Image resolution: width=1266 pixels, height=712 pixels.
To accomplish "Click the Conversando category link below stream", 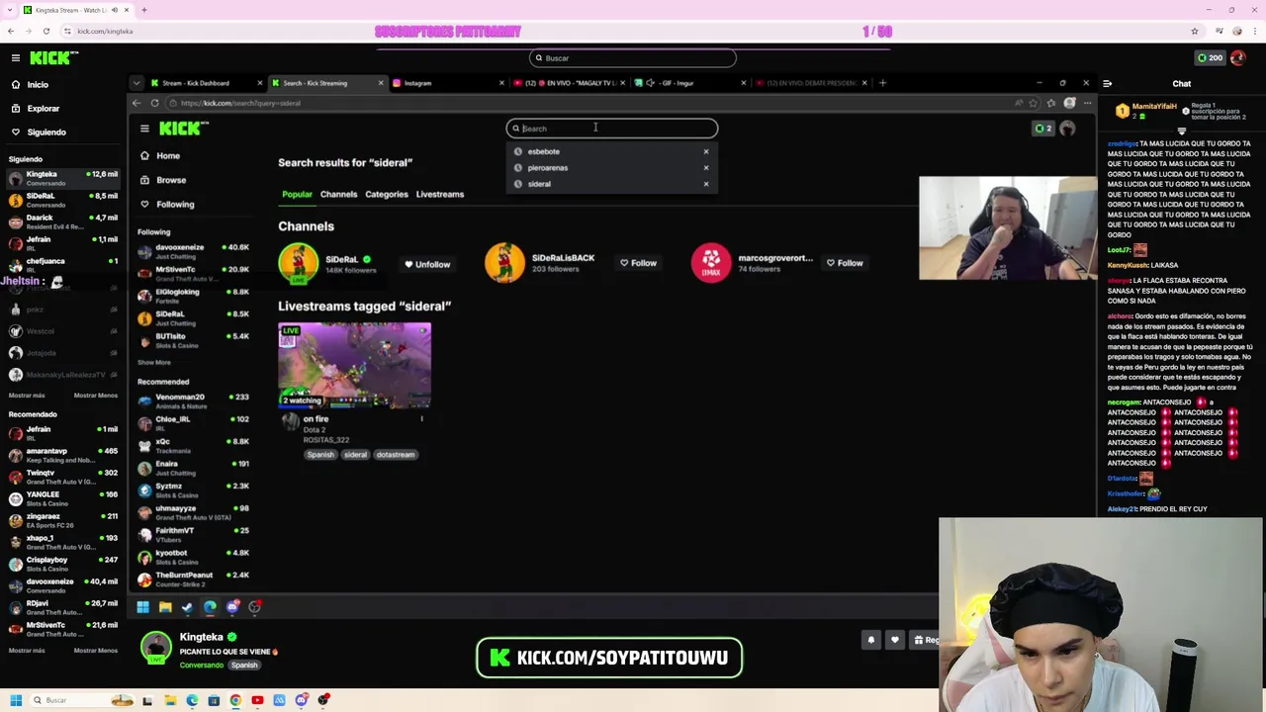I will pos(202,666).
